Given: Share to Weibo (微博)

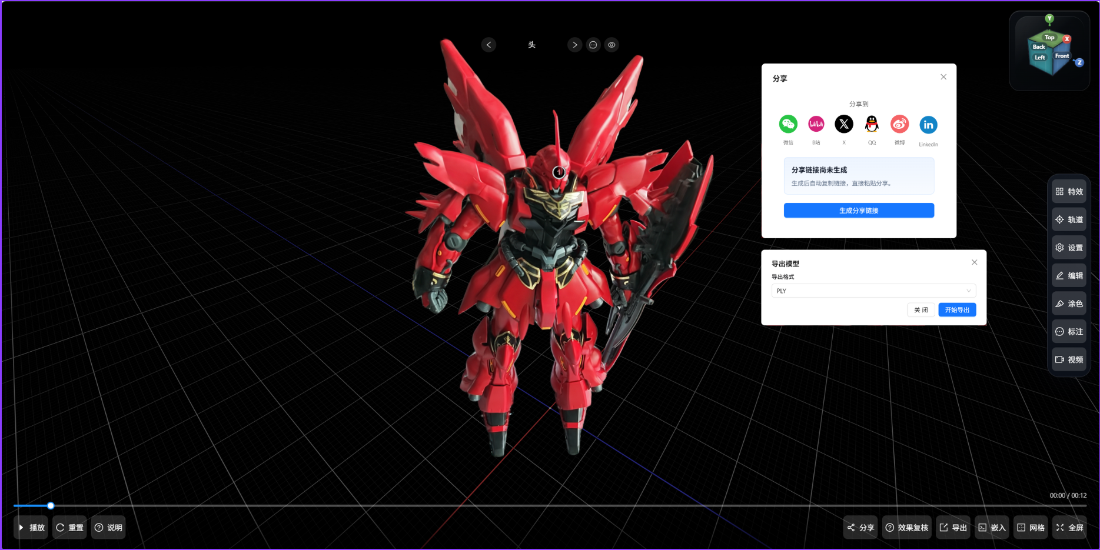Looking at the screenshot, I should tap(899, 124).
